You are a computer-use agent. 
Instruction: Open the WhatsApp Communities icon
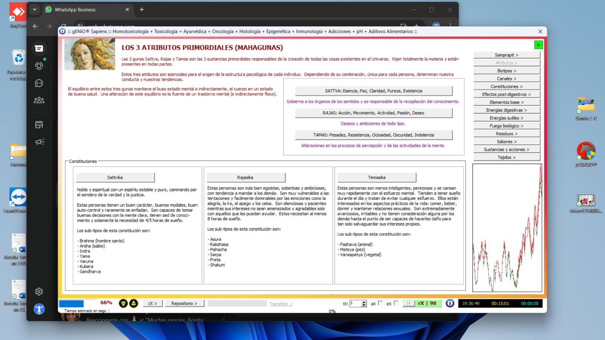pos(39,100)
